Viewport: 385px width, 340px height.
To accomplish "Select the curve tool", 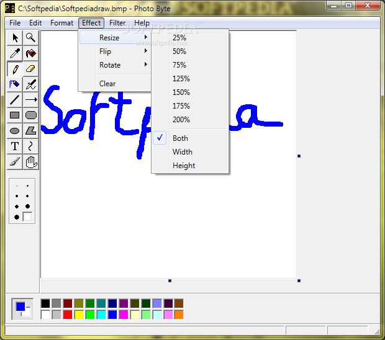I will click(x=30, y=146).
